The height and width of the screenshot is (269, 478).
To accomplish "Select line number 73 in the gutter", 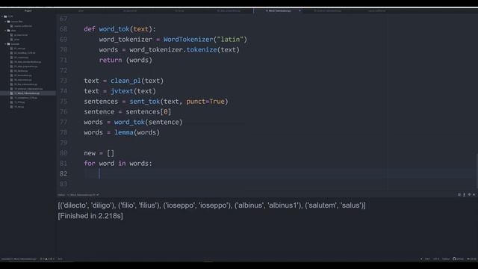I will (x=63, y=81).
